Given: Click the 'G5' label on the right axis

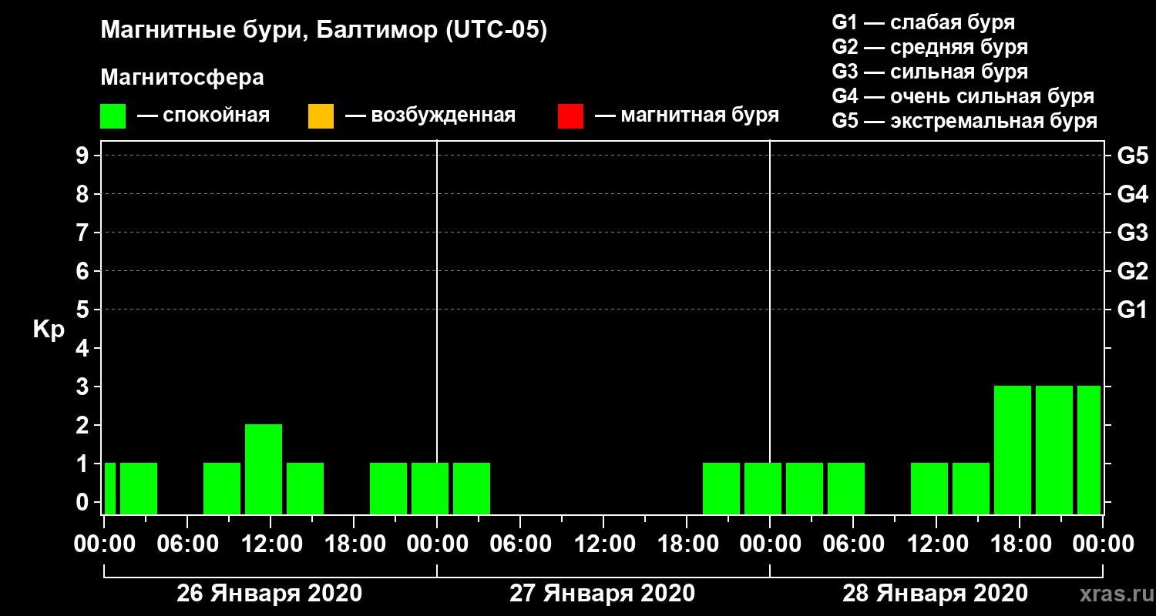Looking at the screenshot, I should click(x=1132, y=156).
